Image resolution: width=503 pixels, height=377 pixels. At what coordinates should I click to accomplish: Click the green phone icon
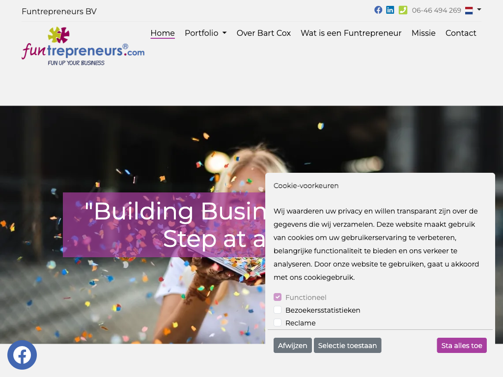(403, 10)
